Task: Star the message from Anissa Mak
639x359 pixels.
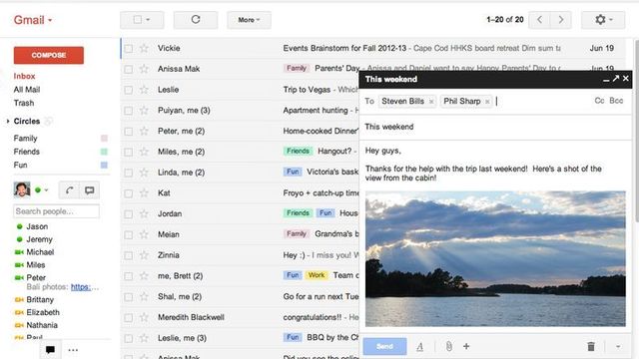Action: click(144, 69)
